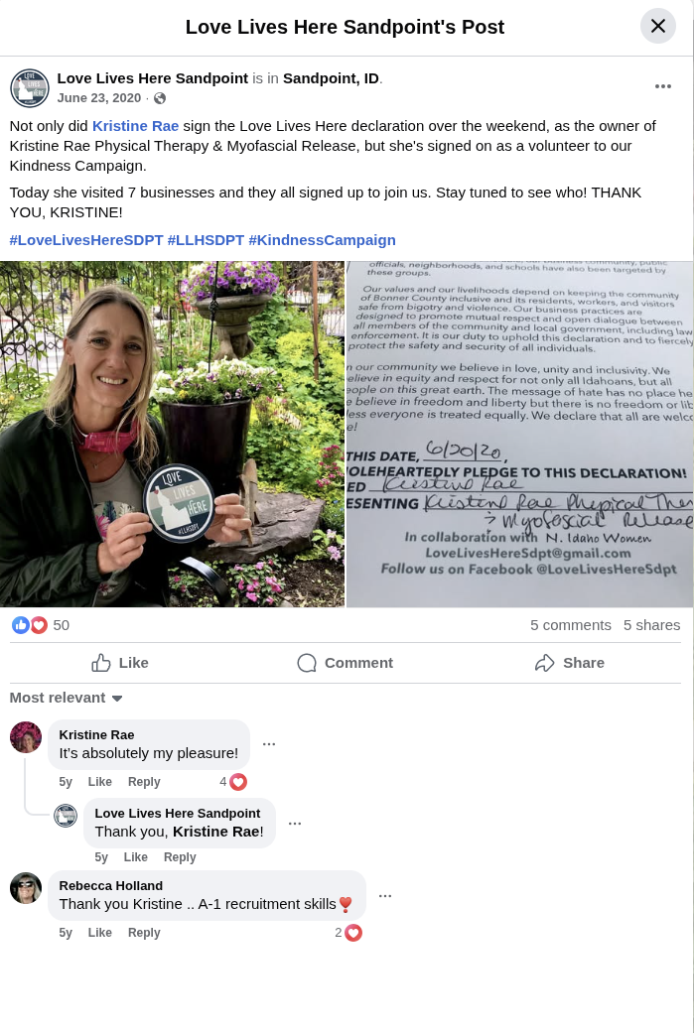Viewport: 694px width, 1033px height.
Task: Open Kristine Rae tagged profile link in post
Action: click(135, 126)
